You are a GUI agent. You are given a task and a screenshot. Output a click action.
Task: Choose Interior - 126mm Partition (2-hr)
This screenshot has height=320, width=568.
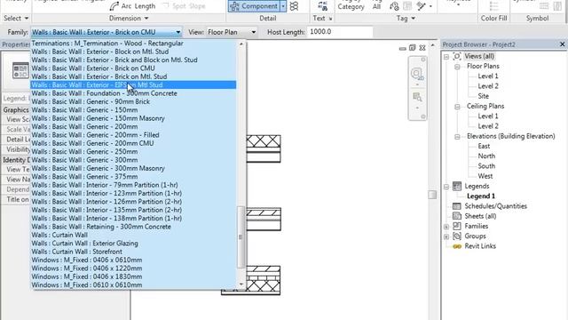tap(133, 202)
